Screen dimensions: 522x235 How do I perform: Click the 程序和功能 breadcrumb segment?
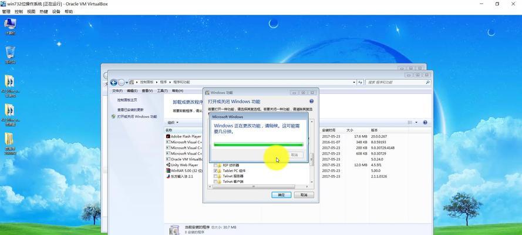tap(181, 82)
